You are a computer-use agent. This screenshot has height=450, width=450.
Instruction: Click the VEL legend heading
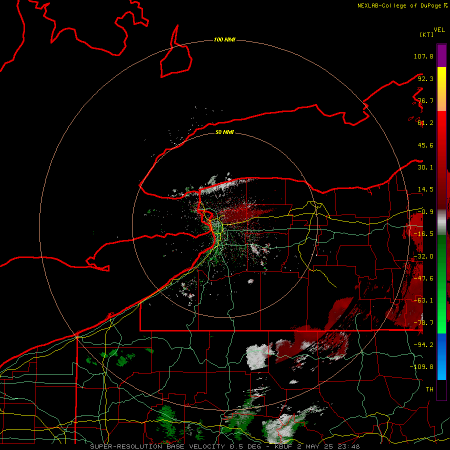pyautogui.click(x=439, y=30)
